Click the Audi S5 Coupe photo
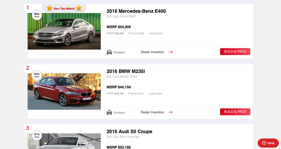The height and width of the screenshot is (149, 281). pyautogui.click(x=64, y=141)
